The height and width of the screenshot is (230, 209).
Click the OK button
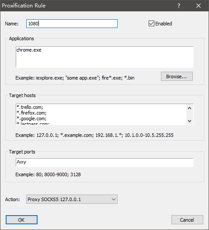coord(21,220)
